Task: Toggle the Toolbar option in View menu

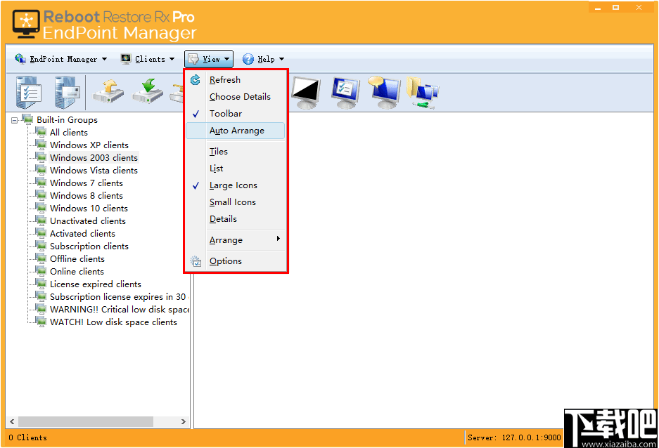Action: [x=235, y=114]
